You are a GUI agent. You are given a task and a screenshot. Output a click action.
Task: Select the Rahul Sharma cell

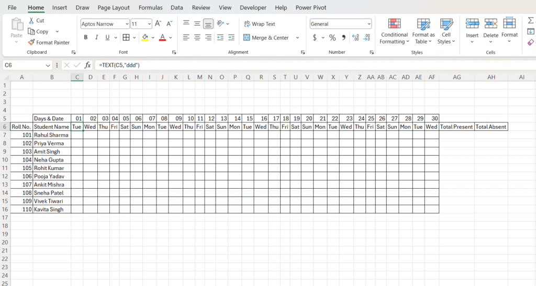[x=52, y=135]
